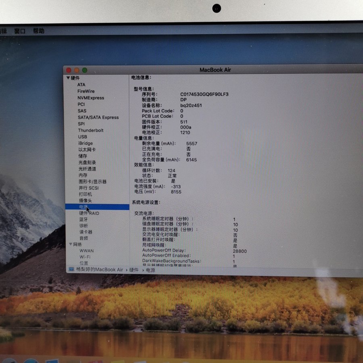Choose 光纤通道 in the hardware list

coord(87,169)
